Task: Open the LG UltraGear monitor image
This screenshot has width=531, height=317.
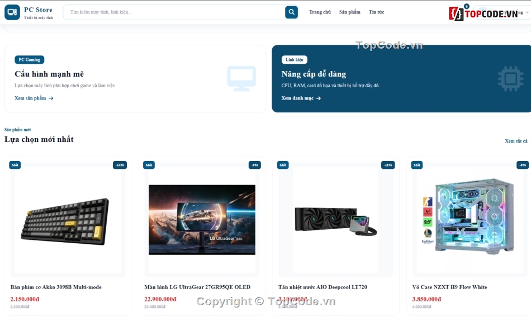Action: coord(202,220)
